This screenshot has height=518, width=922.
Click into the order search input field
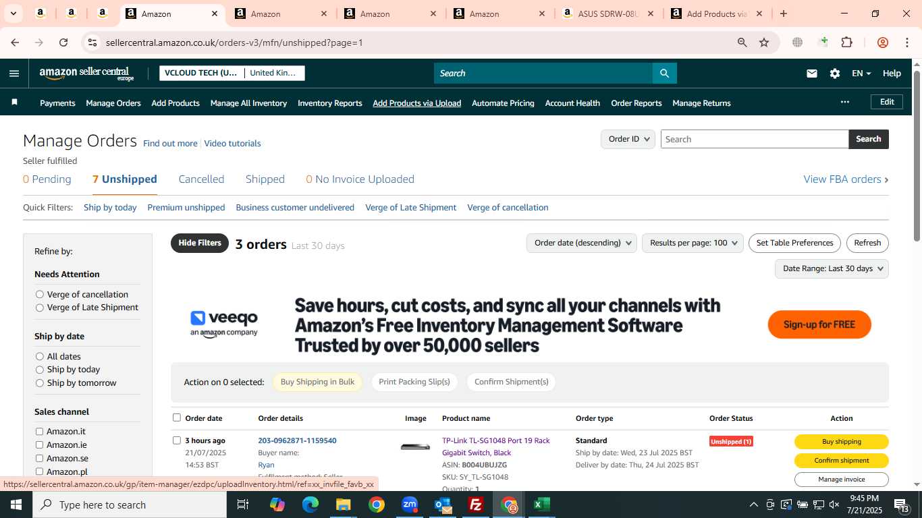pos(754,139)
